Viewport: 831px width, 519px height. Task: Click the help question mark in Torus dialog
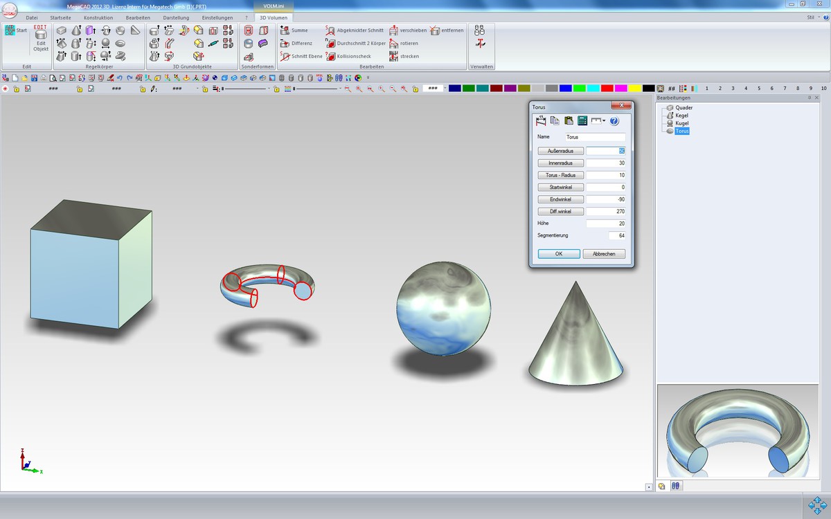tap(614, 121)
